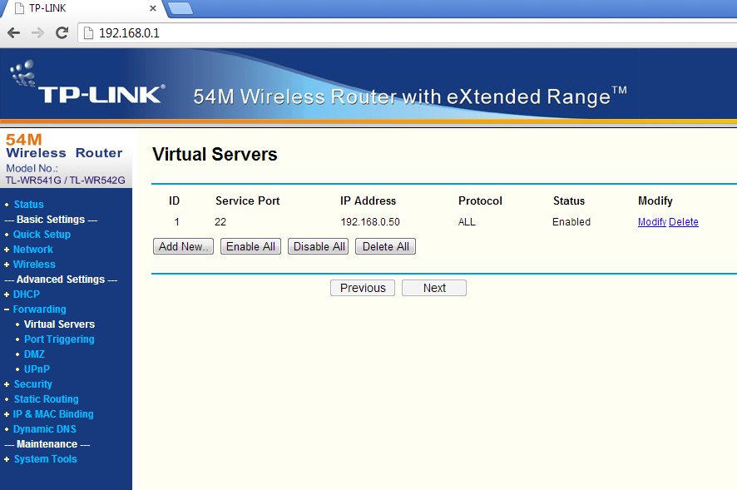The image size is (737, 490).
Task: Collapse the Forwarding menu
Action: (x=39, y=309)
